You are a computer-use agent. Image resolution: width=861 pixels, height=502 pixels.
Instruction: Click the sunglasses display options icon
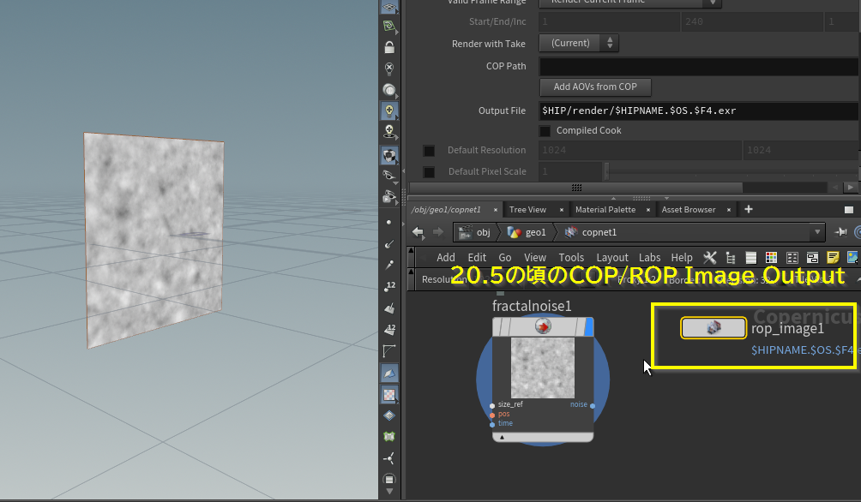point(389,176)
